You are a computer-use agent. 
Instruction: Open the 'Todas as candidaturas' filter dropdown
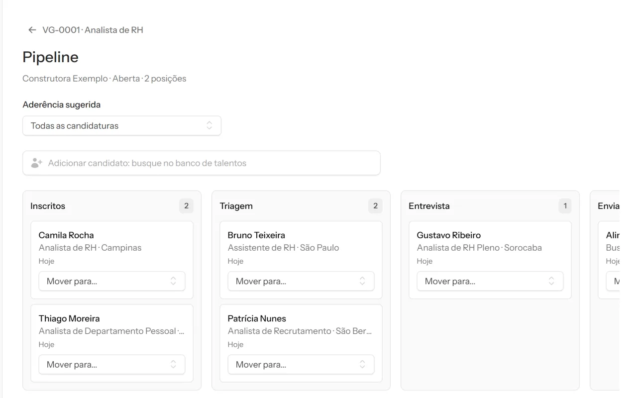pyautogui.click(x=122, y=126)
